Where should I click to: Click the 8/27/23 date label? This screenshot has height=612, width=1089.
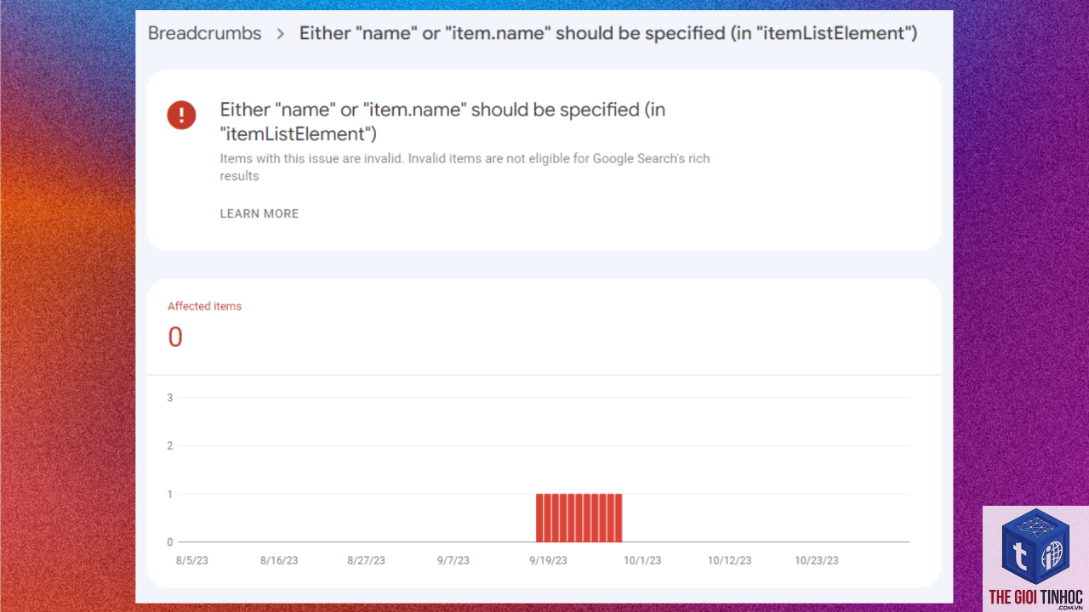point(366,561)
